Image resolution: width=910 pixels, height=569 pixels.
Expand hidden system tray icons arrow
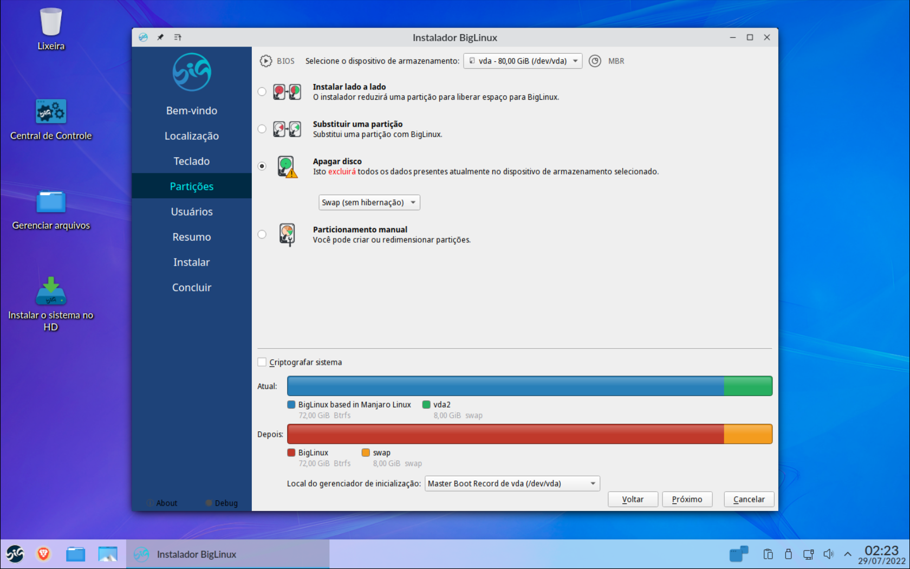pyautogui.click(x=848, y=554)
